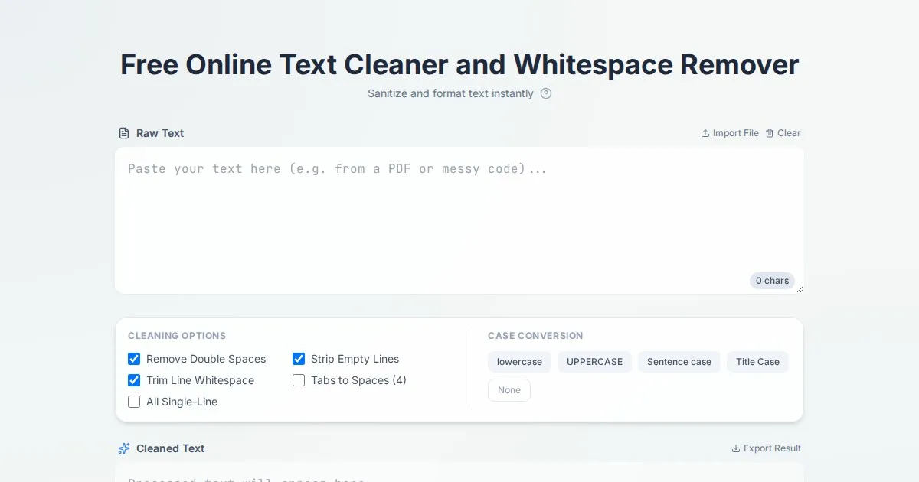The height and width of the screenshot is (482, 919).
Task: Click the help question mark icon
Action: 546,93
